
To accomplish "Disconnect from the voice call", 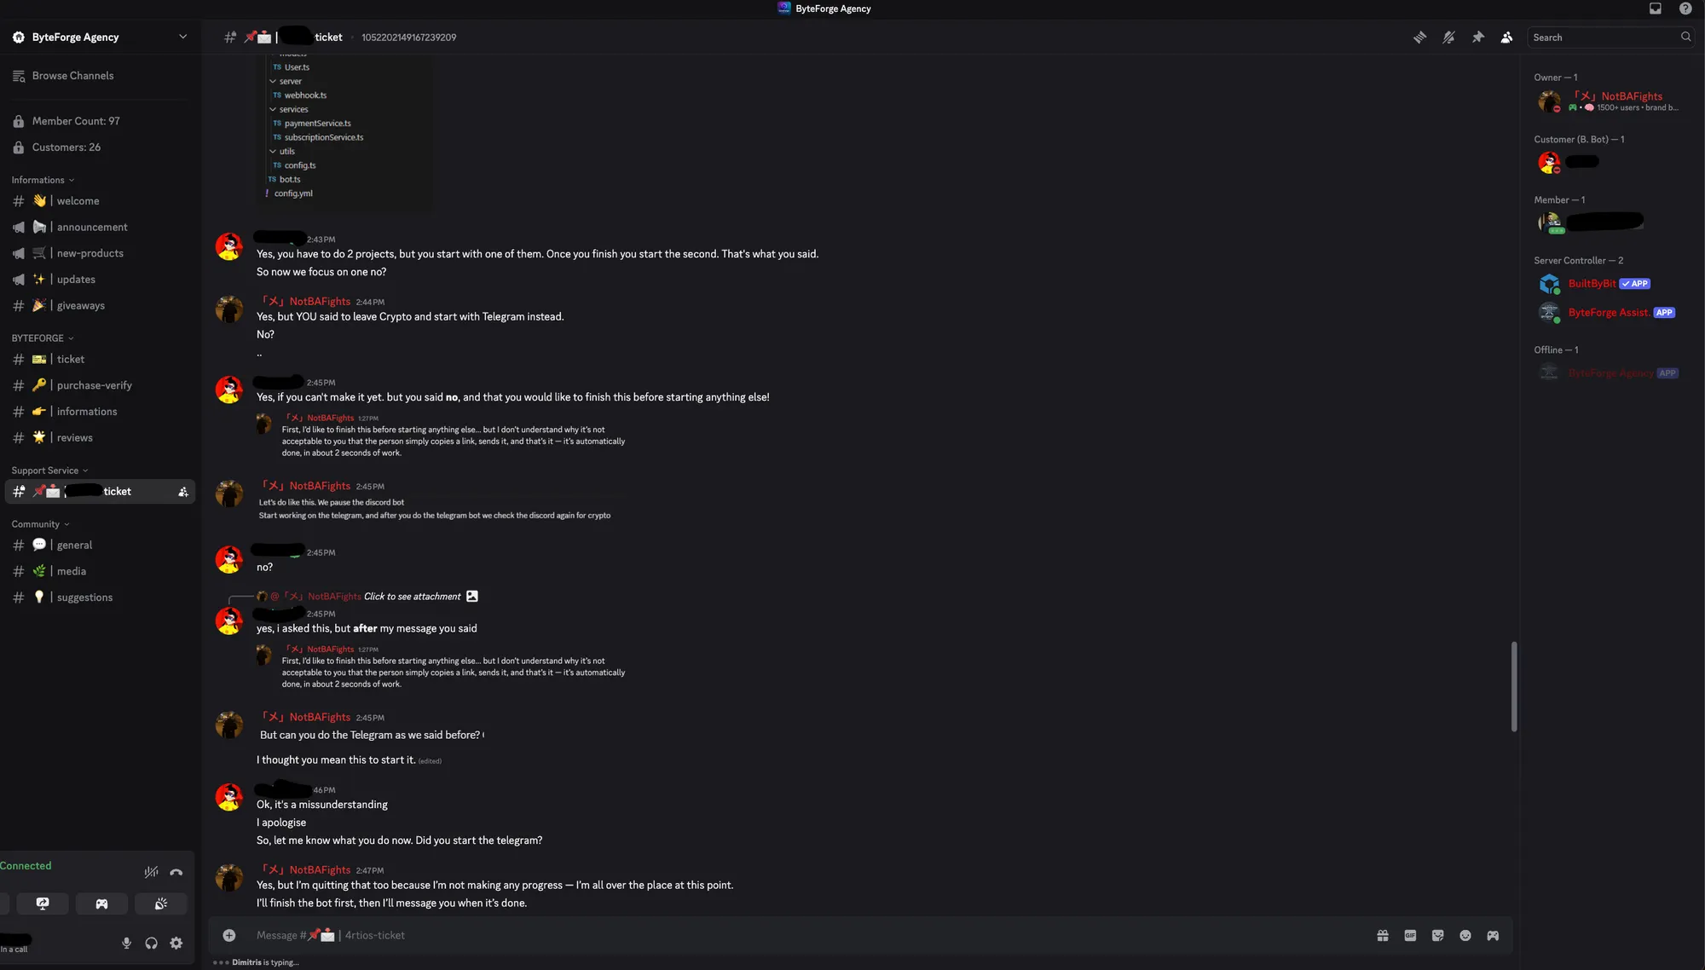I will point(176,872).
